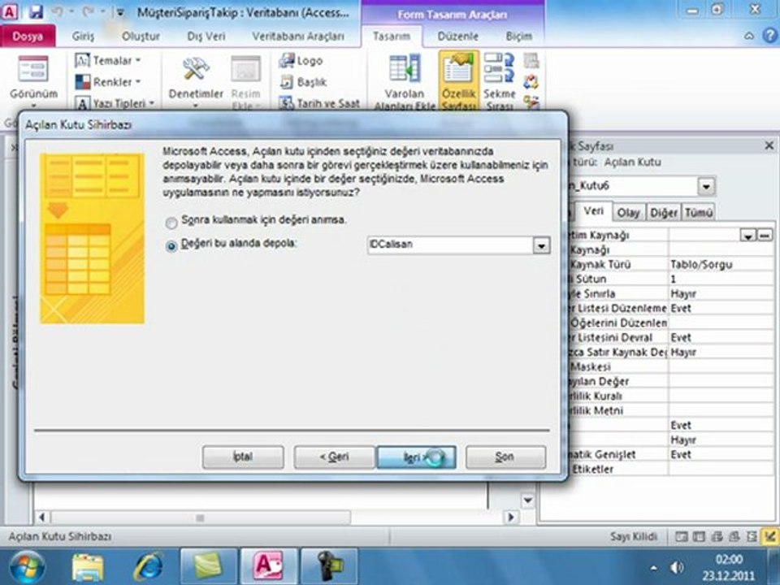Open the Dış Veri ribbon tab

click(x=206, y=37)
